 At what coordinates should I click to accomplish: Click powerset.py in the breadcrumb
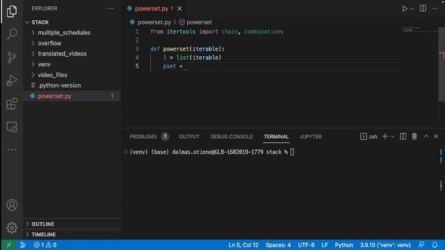[154, 22]
